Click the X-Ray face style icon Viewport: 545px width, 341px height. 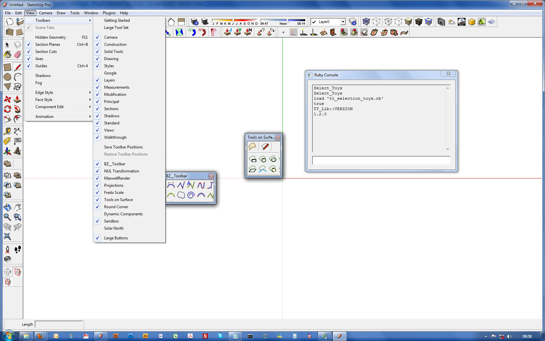click(366, 22)
